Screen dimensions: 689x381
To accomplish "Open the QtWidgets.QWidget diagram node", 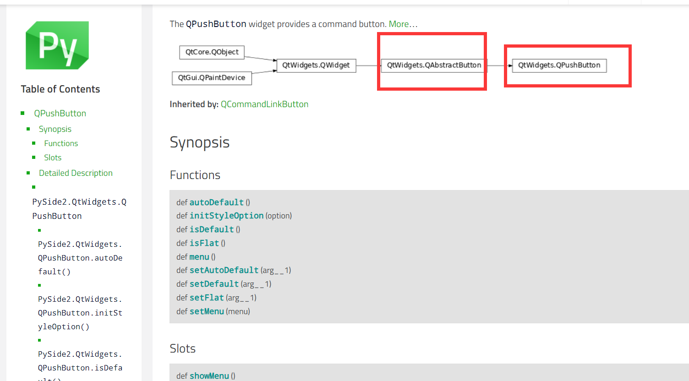I will coord(316,65).
